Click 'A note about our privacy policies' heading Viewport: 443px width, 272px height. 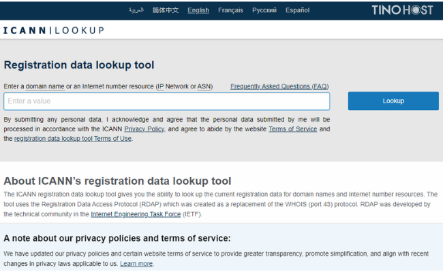pyautogui.click(x=117, y=239)
